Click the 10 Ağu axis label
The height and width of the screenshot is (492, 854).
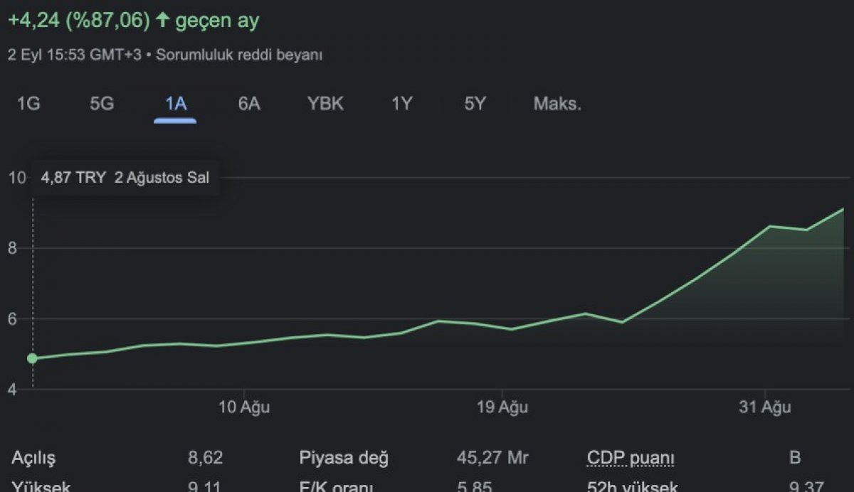coord(244,407)
